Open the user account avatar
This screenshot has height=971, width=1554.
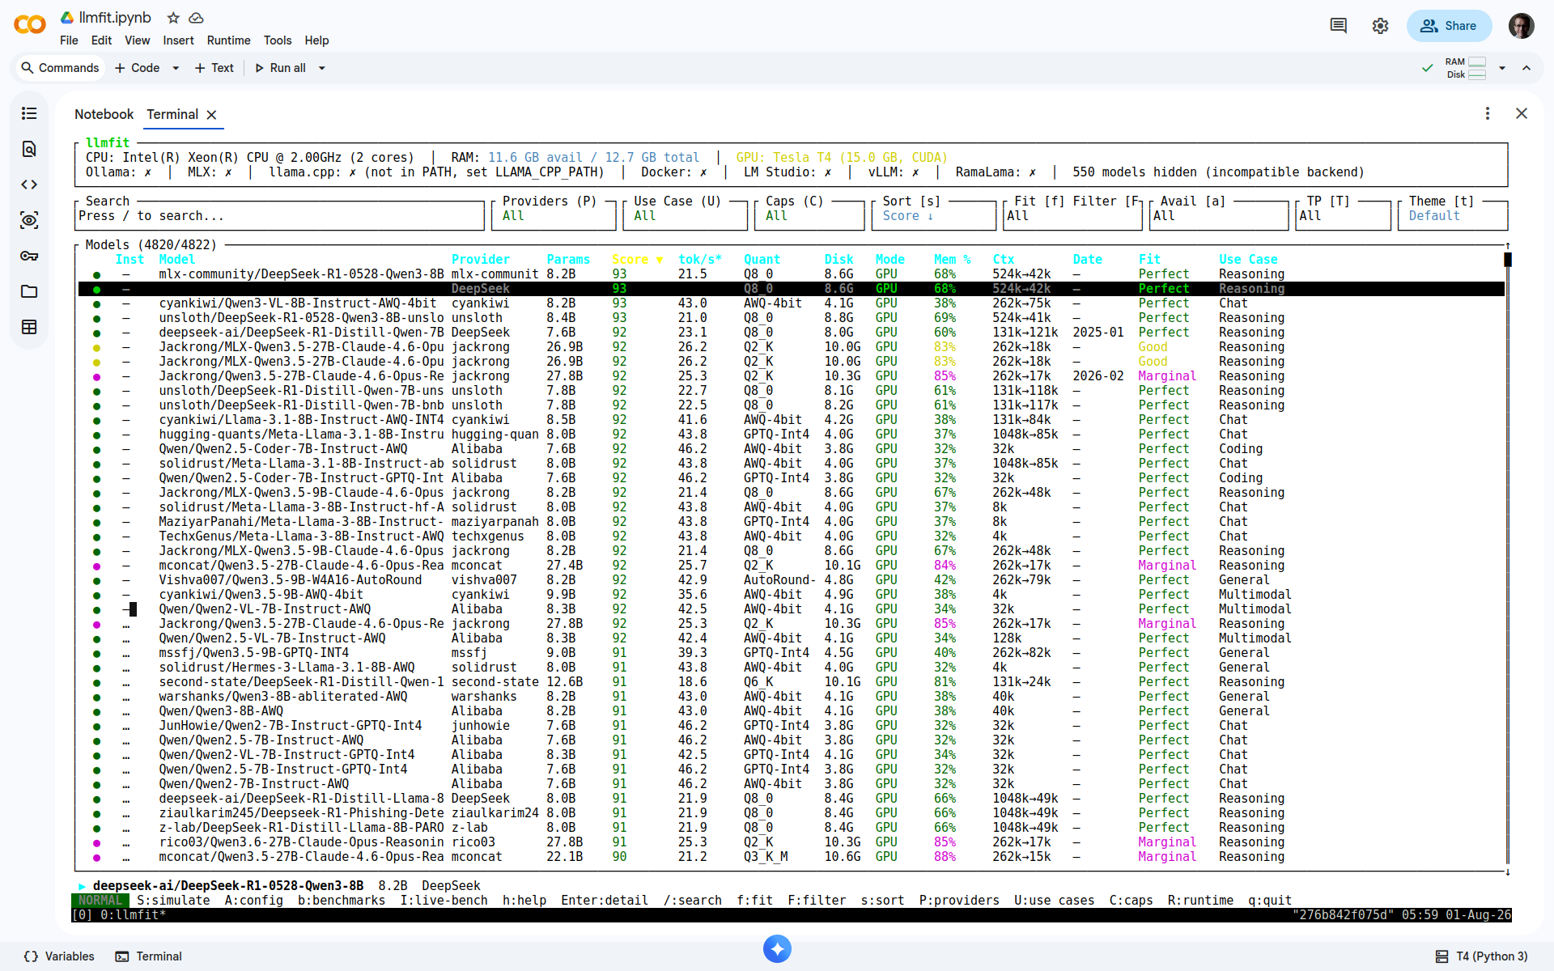1522,26
